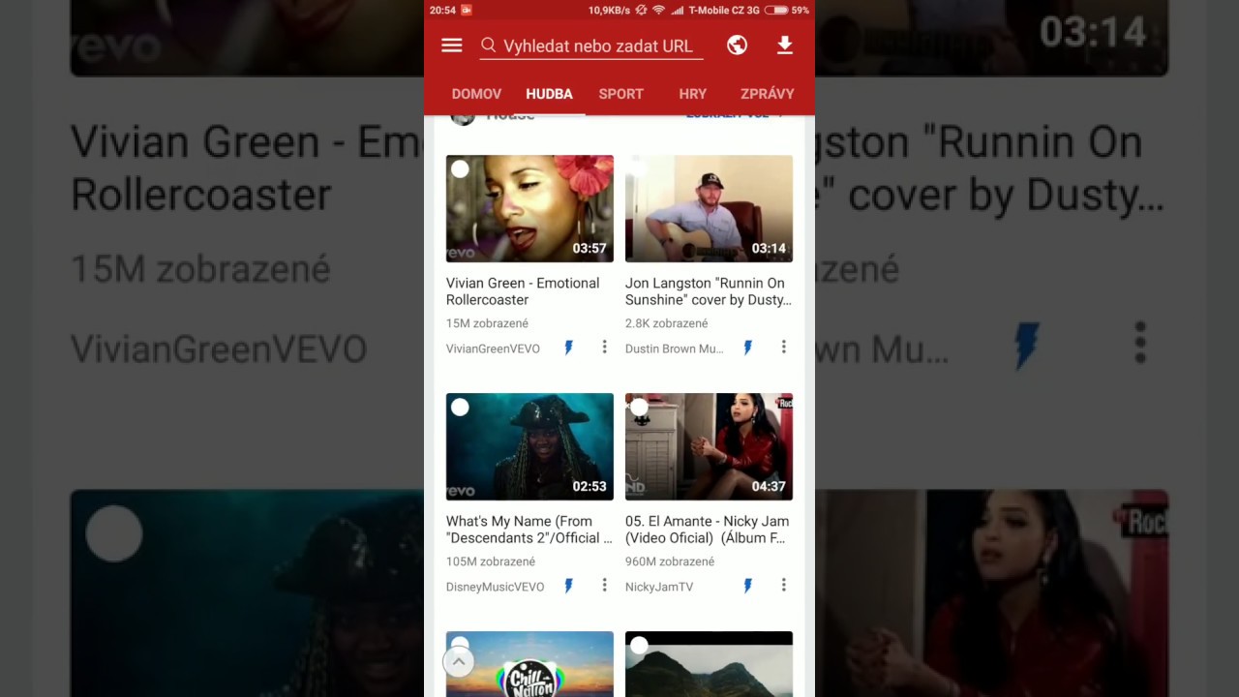
Task: Open the 'Jon Langston Runnin On Sunshine' title
Action: (x=708, y=291)
